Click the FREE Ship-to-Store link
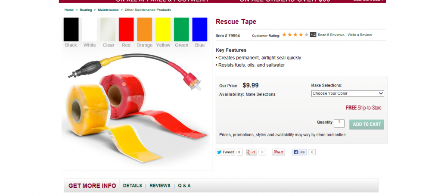The width and height of the screenshot is (441, 196). (x=363, y=108)
